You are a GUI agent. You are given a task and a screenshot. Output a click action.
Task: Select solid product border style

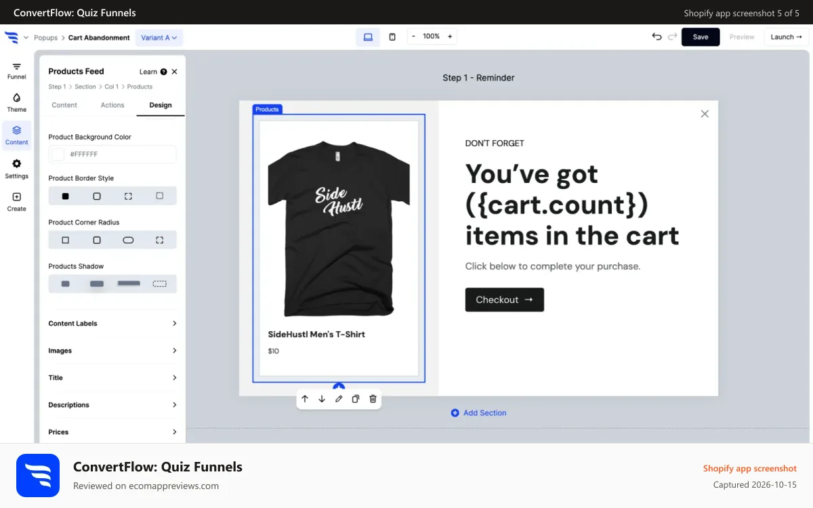66,196
